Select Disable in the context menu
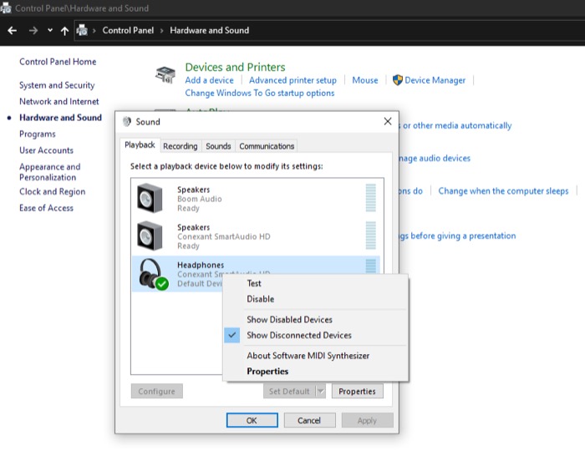585x451 pixels. [x=260, y=299]
